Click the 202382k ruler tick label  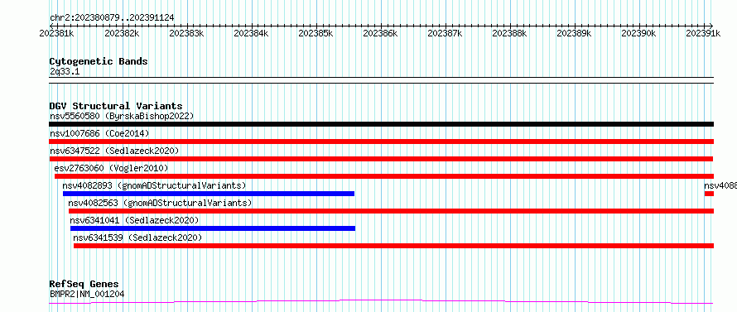122,33
